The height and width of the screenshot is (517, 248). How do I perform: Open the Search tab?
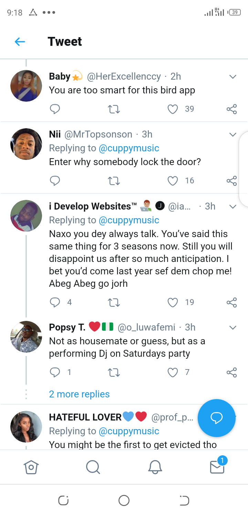coord(93,467)
